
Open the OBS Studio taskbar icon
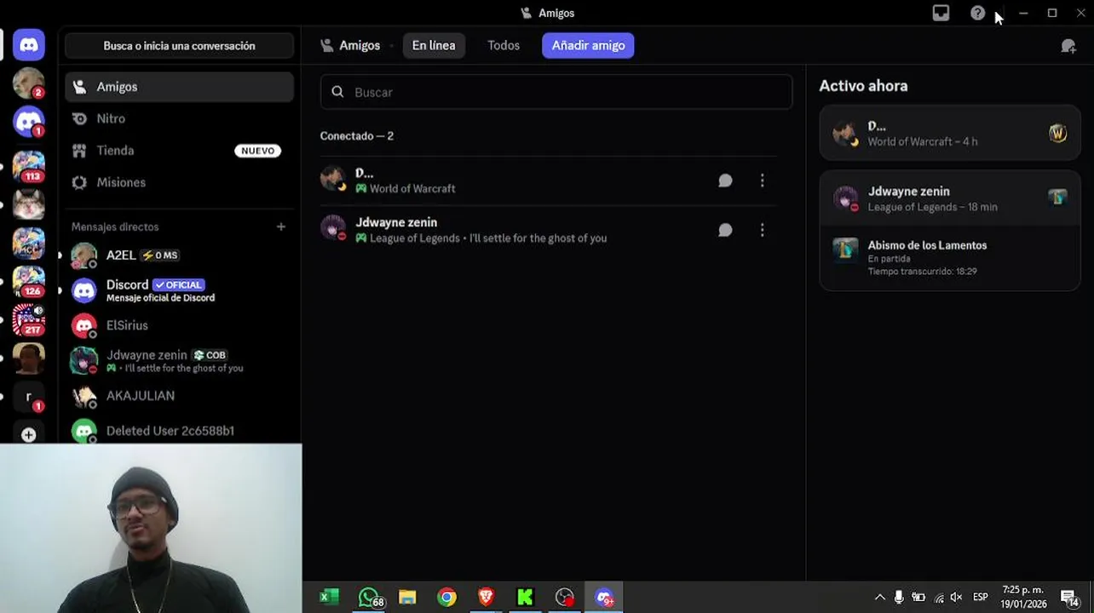tap(564, 598)
